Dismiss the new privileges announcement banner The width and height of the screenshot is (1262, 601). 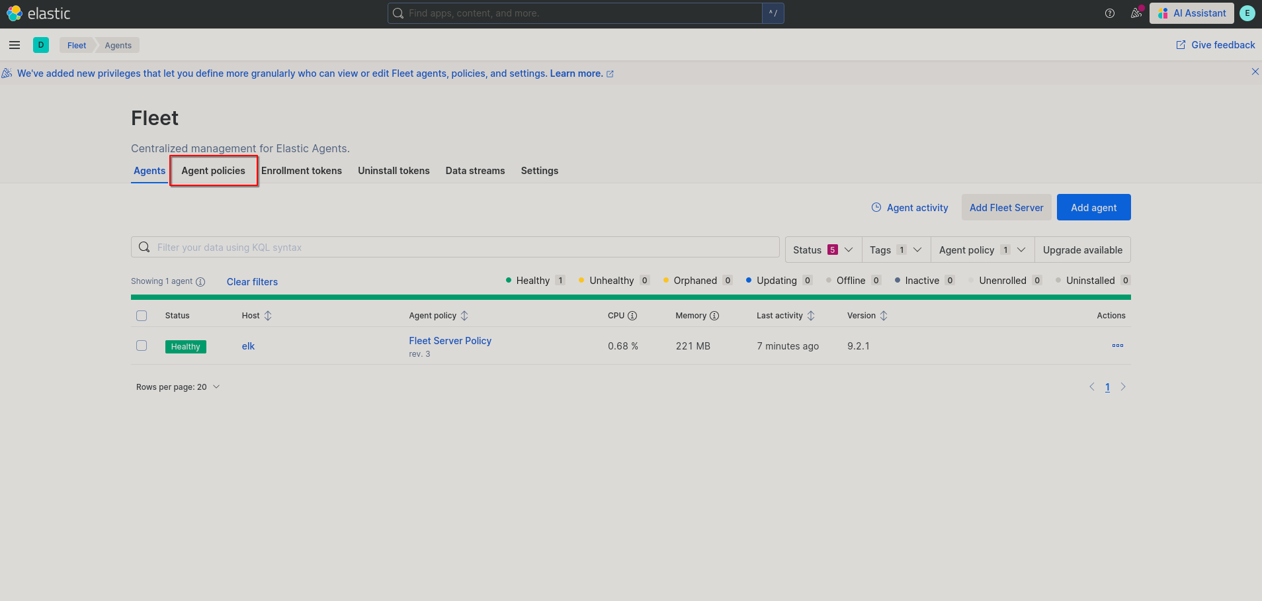point(1255,71)
